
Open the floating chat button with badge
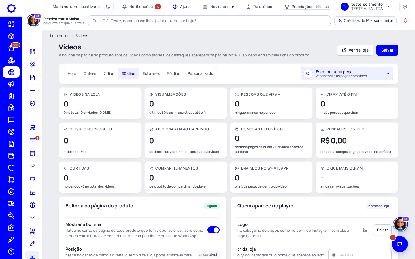coord(400,244)
